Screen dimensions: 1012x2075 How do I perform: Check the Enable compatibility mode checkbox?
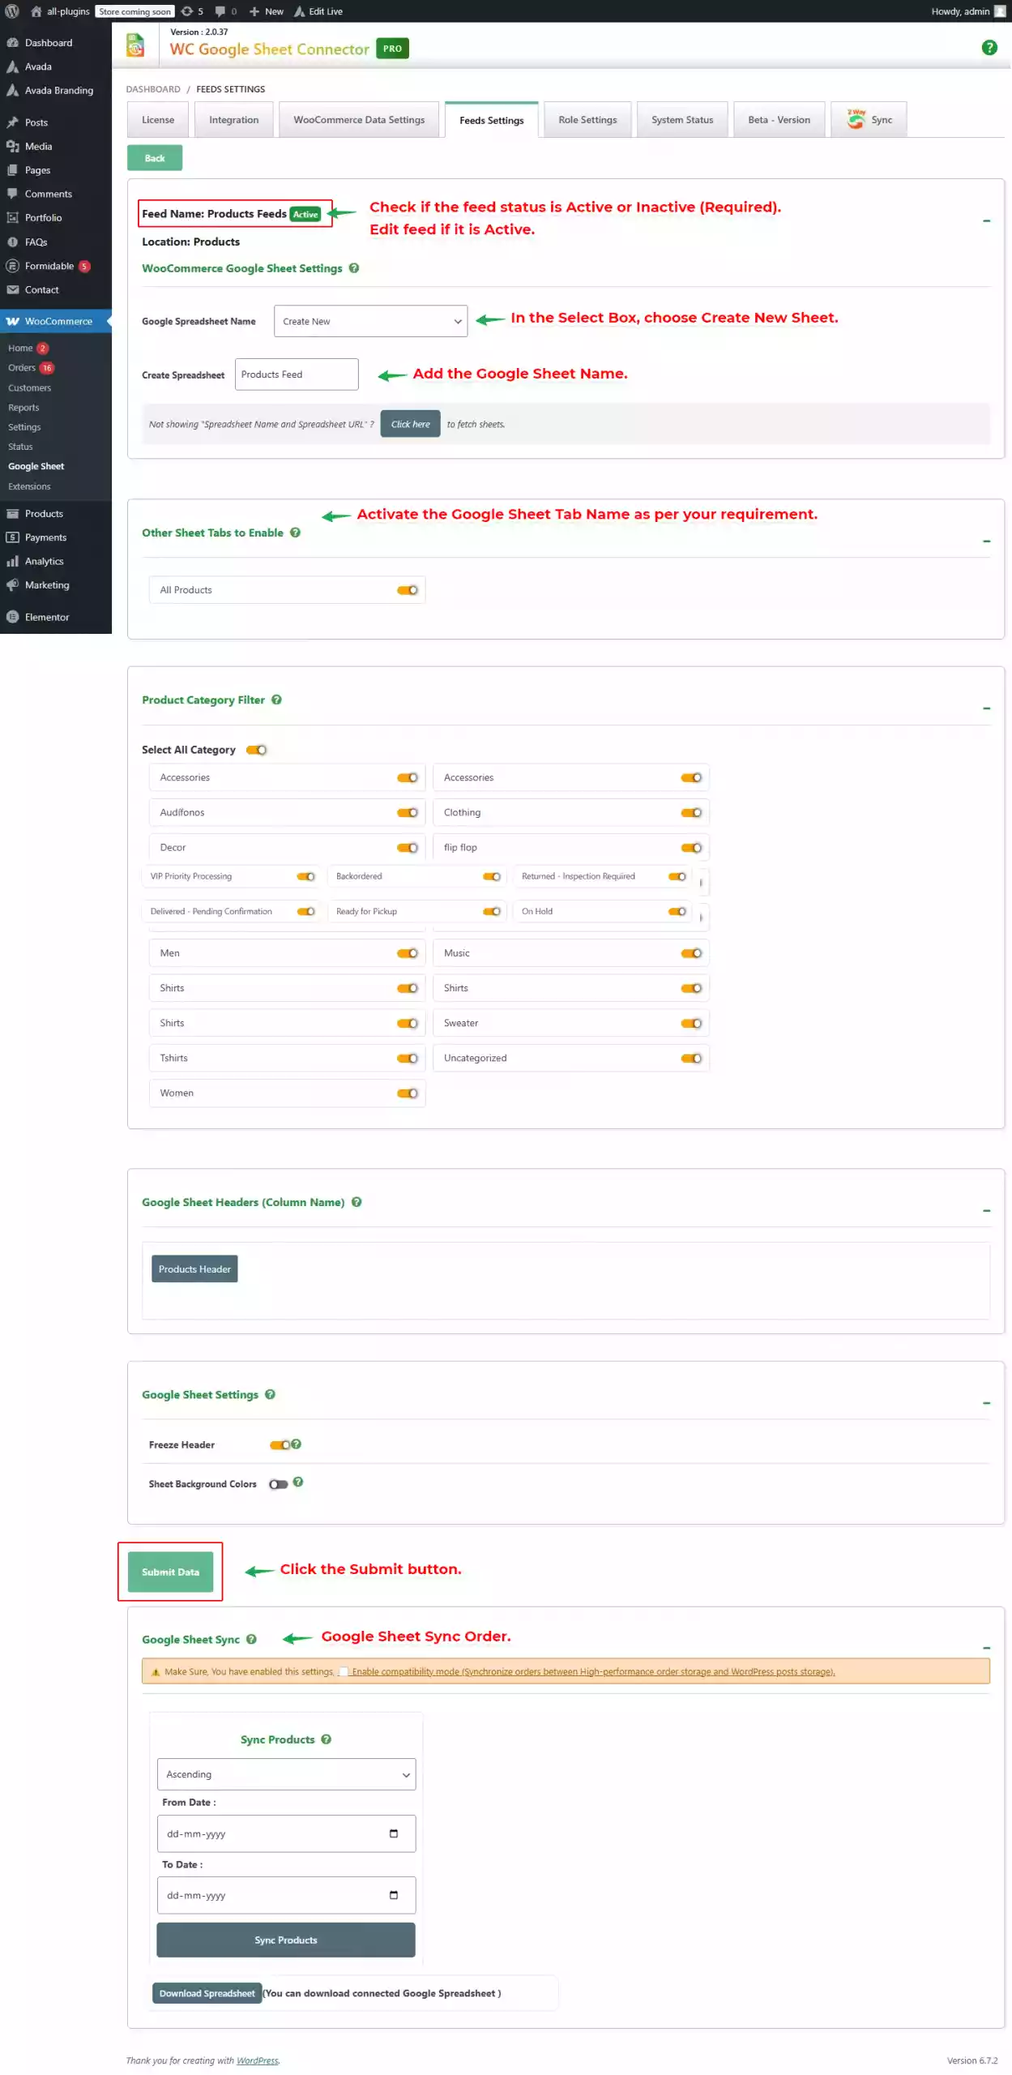point(344,1671)
